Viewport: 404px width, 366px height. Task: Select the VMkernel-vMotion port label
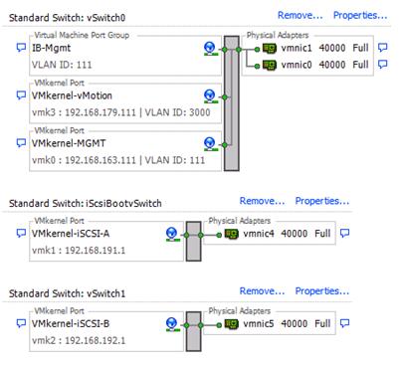pos(72,95)
